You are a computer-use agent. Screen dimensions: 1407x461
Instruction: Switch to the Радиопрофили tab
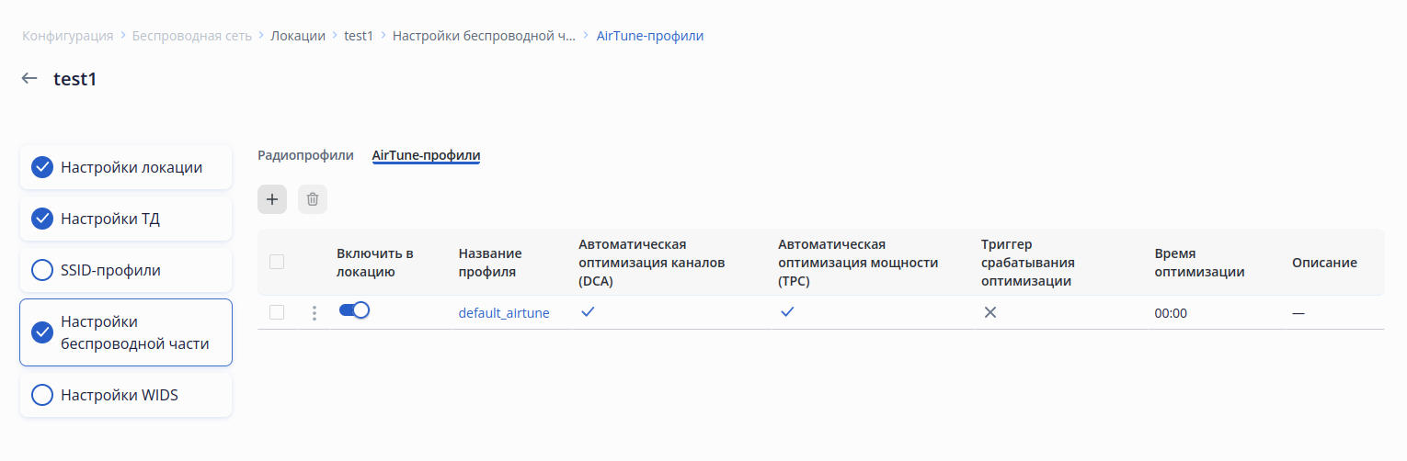pyautogui.click(x=305, y=155)
